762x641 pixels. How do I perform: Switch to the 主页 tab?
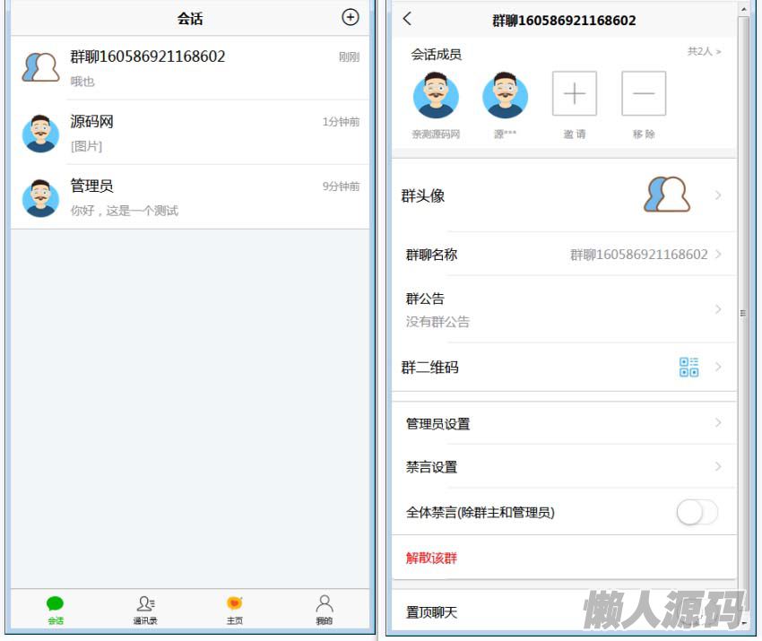pos(235,611)
